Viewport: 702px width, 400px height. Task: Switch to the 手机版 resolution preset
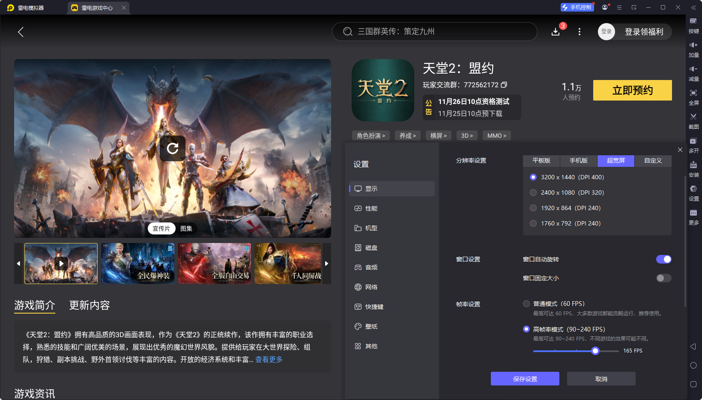pos(578,161)
